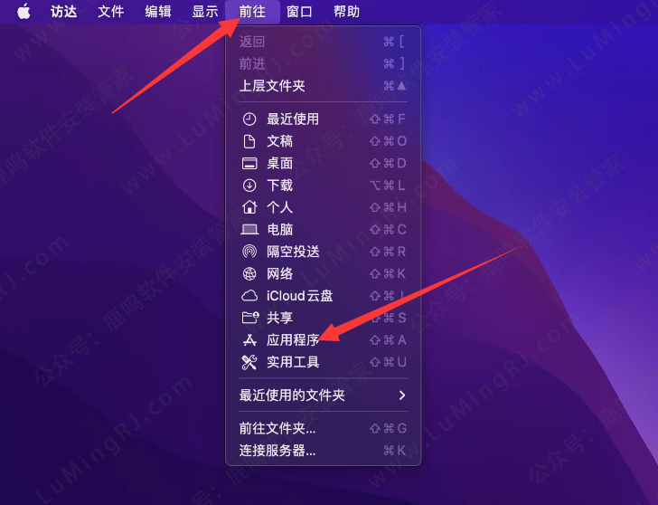Viewport: 658px width, 505px height.
Task: Click the tools icon beside 实用工具
Action: click(249, 362)
